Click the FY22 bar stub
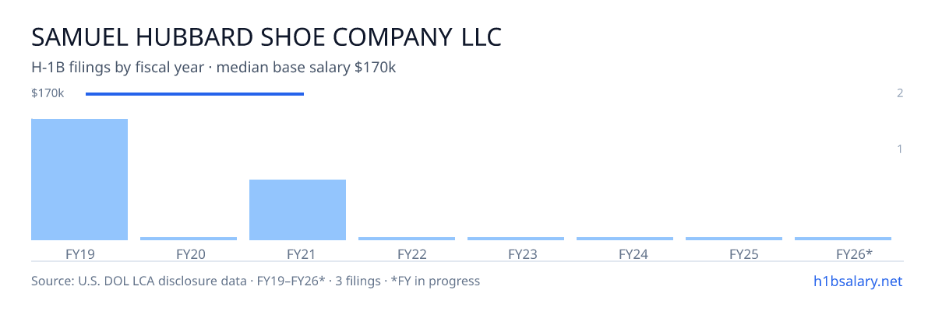 pyautogui.click(x=407, y=239)
